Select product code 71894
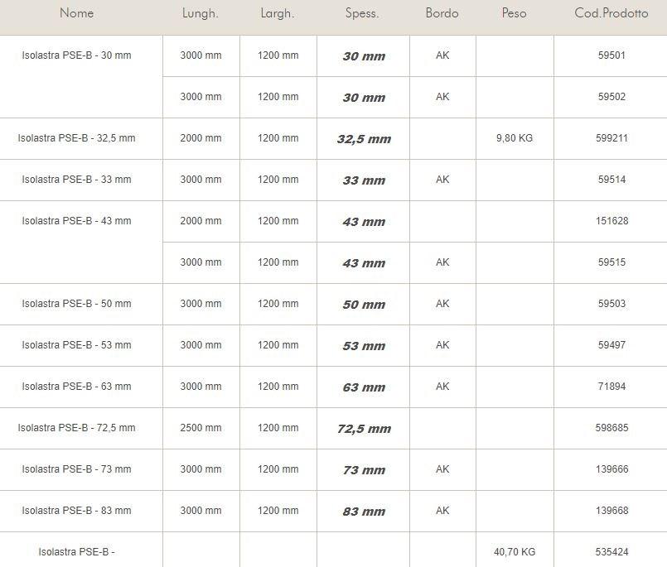This screenshot has height=567, width=667. click(611, 387)
